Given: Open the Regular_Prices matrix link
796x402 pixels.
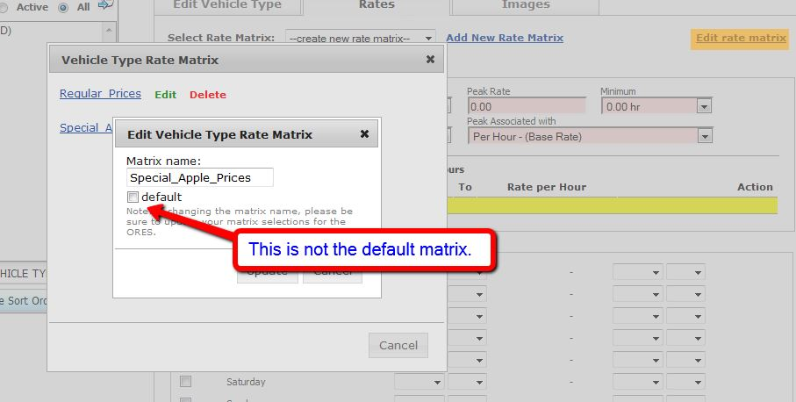Looking at the screenshot, I should 100,94.
